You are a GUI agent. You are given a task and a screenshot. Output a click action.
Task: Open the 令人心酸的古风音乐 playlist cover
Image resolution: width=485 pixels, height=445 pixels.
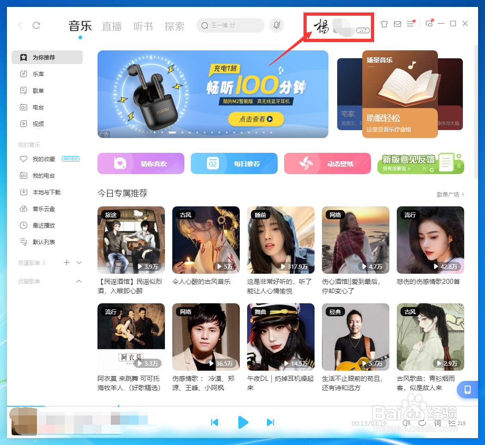206,240
